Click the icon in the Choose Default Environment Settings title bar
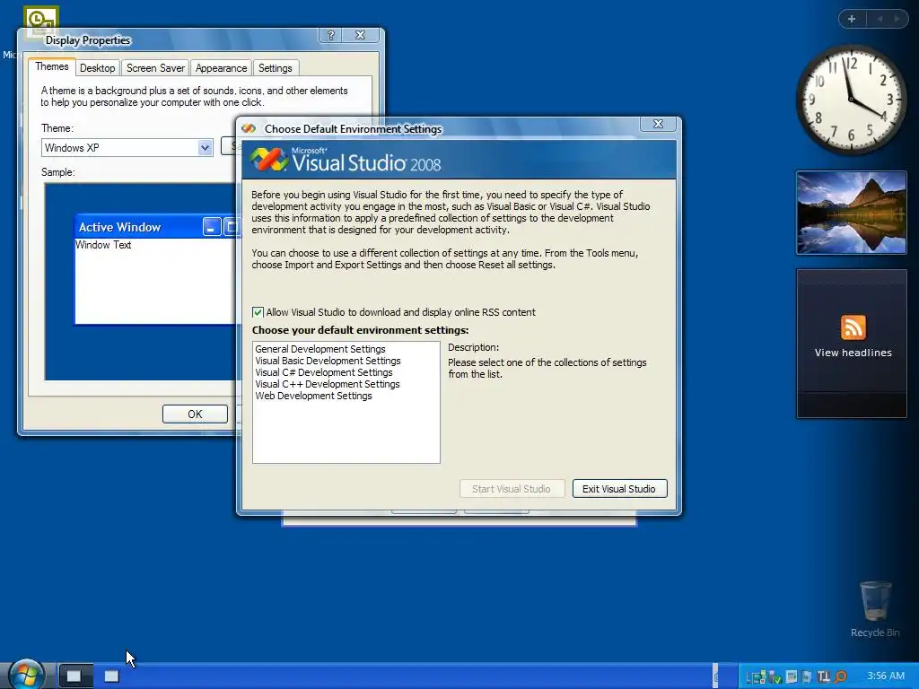The width and height of the screenshot is (919, 689). 249,128
